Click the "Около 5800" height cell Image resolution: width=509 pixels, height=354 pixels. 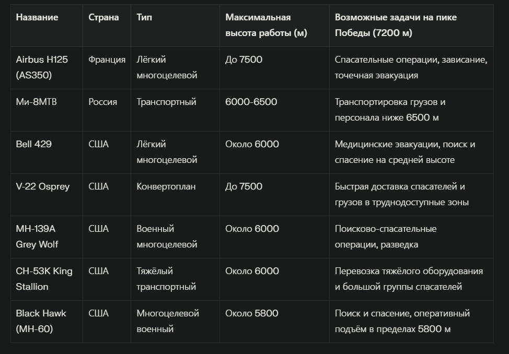coord(252,313)
